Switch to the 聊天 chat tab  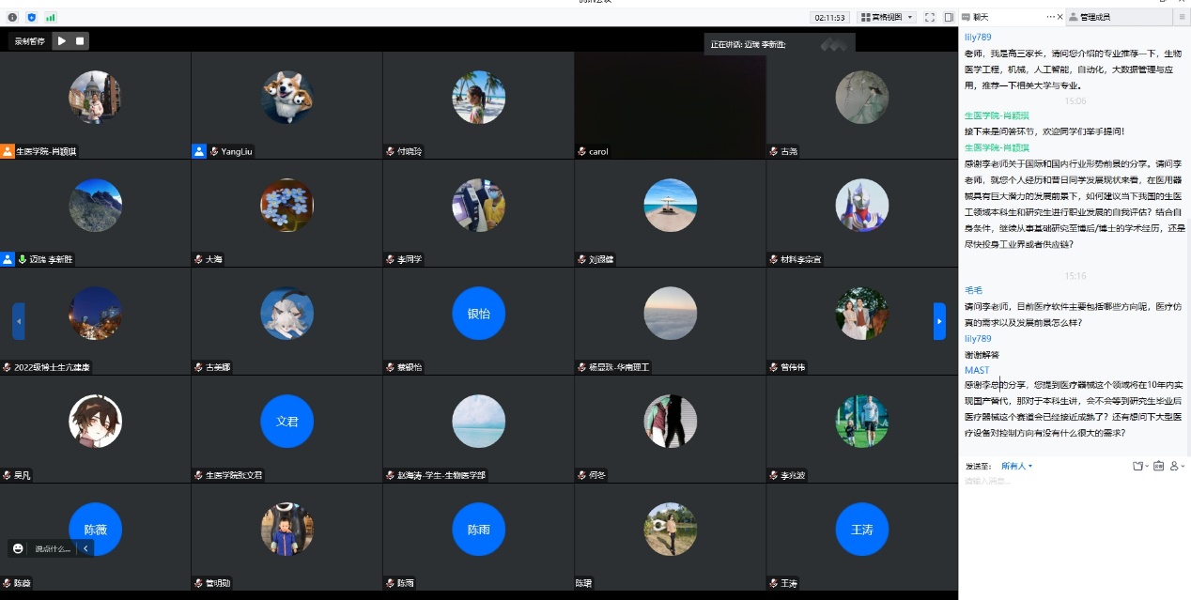982,17
